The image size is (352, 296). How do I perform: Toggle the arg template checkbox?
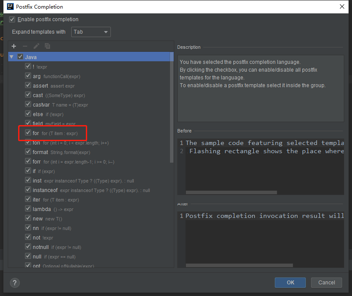coord(28,76)
